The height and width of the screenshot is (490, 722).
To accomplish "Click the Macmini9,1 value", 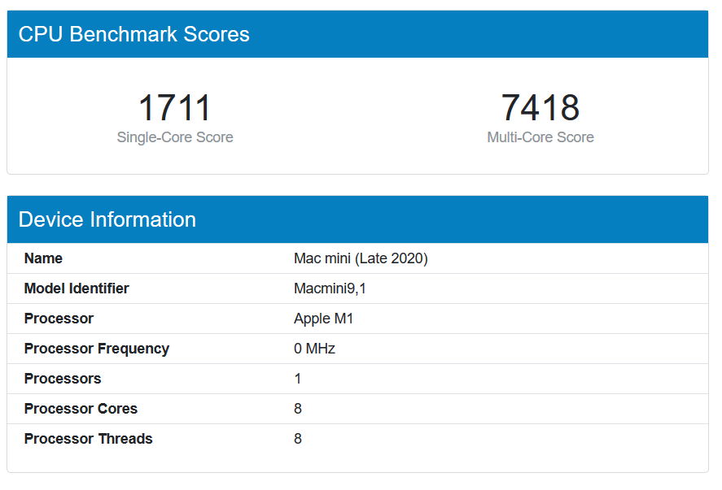I will click(329, 288).
